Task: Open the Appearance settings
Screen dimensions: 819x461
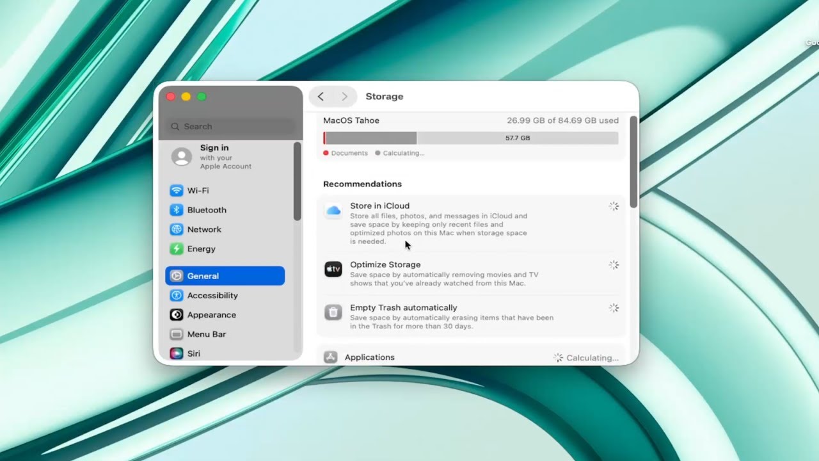Action: pos(225,315)
